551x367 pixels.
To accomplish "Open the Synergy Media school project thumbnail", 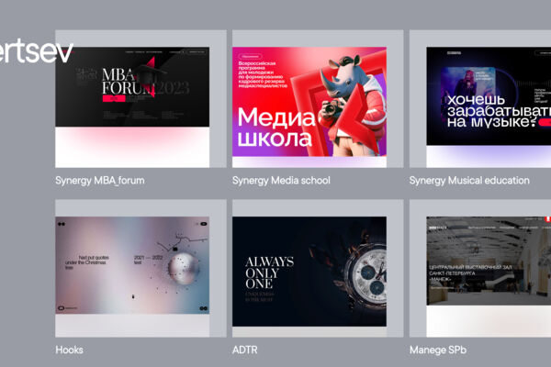I will [318, 99].
